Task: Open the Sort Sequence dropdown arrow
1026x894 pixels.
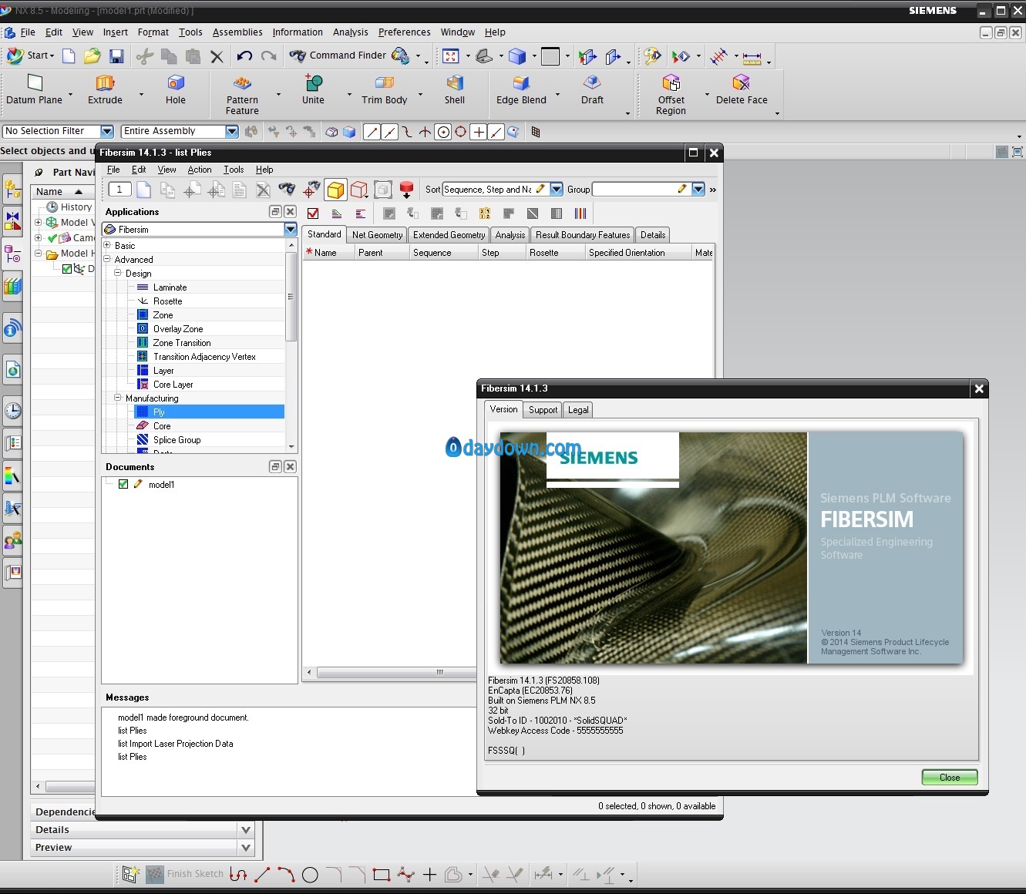Action: 557,189
